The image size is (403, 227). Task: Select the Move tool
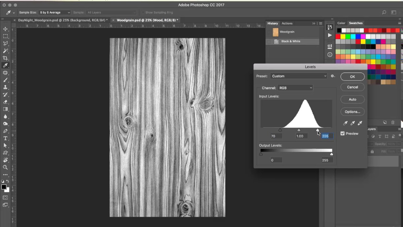pyautogui.click(x=5, y=29)
